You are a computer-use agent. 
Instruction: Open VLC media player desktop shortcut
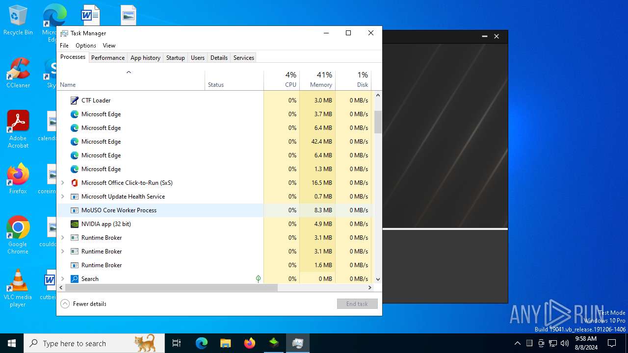click(18, 289)
